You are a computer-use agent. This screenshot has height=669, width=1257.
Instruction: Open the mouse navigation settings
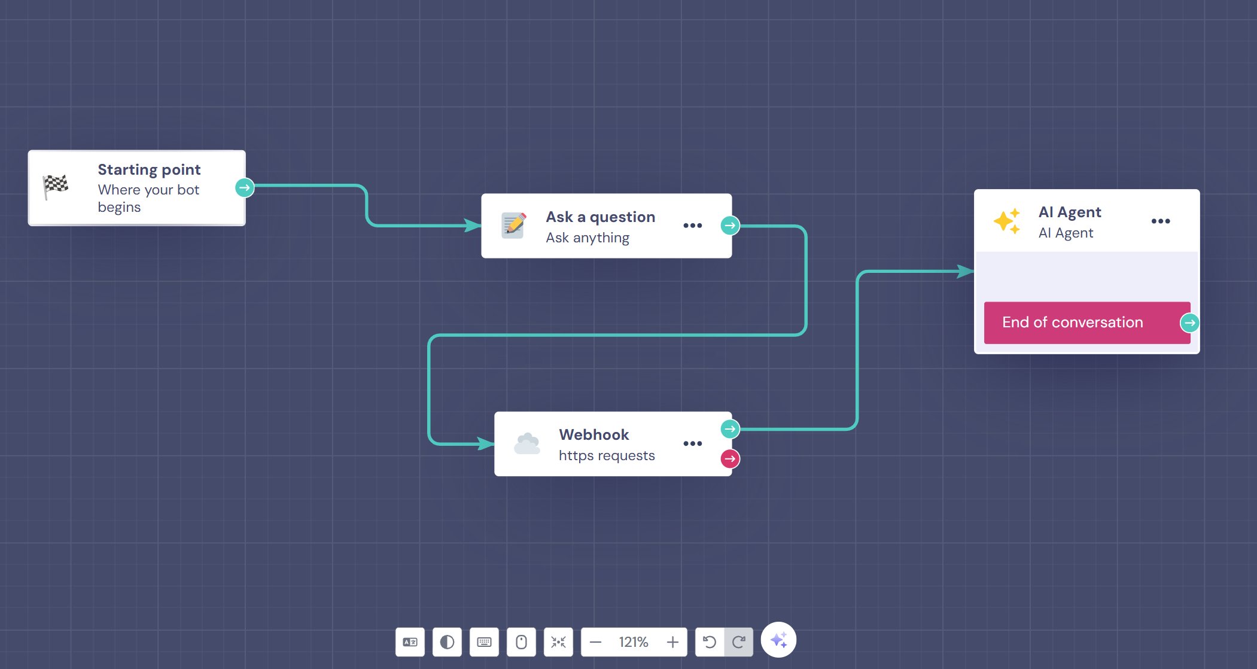pos(521,642)
